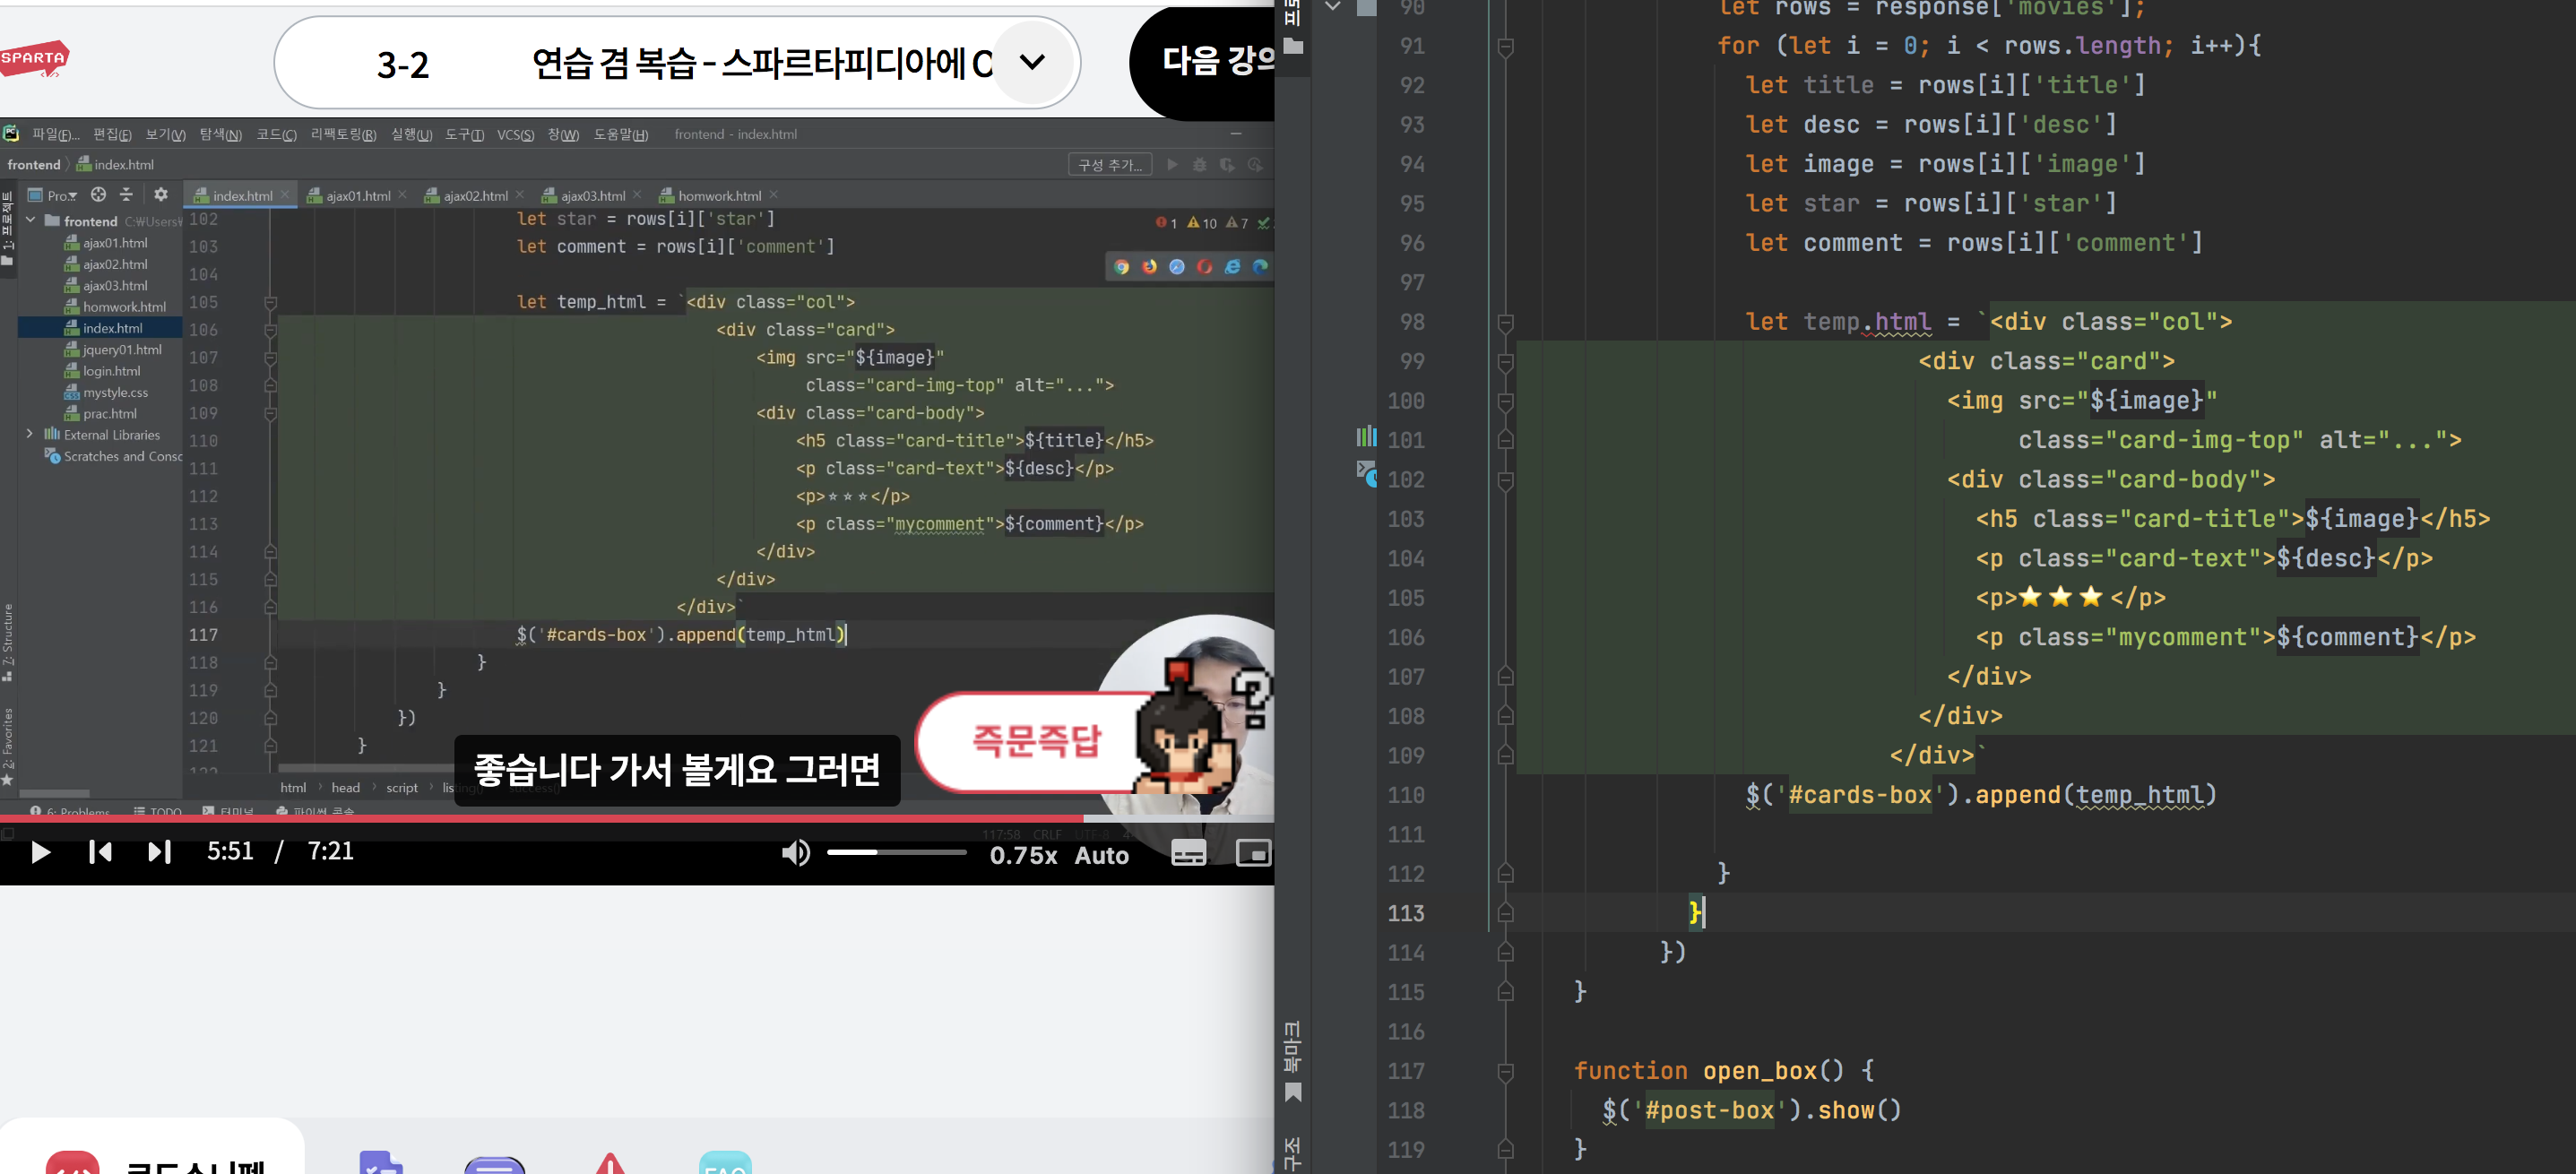2576x1174 pixels.
Task: Open Edge browser preview icon
Action: pos(1259,266)
